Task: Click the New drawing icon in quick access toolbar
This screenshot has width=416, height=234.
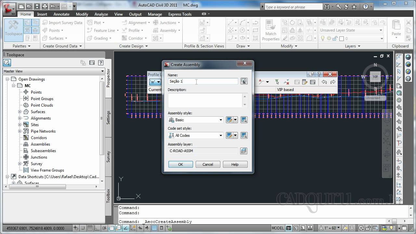Action: pos(21,6)
